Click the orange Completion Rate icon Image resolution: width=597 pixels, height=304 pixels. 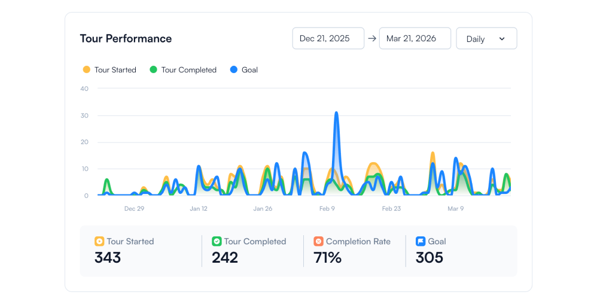click(318, 242)
